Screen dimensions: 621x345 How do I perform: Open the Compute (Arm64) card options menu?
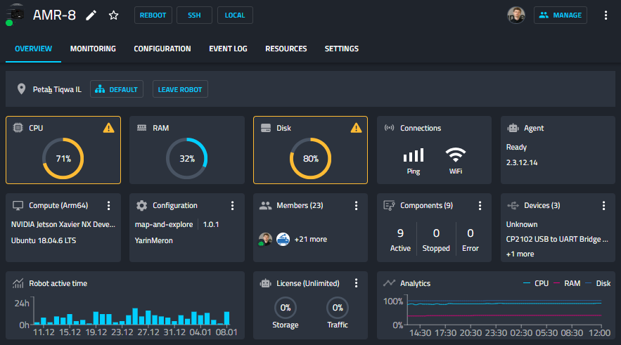(108, 205)
